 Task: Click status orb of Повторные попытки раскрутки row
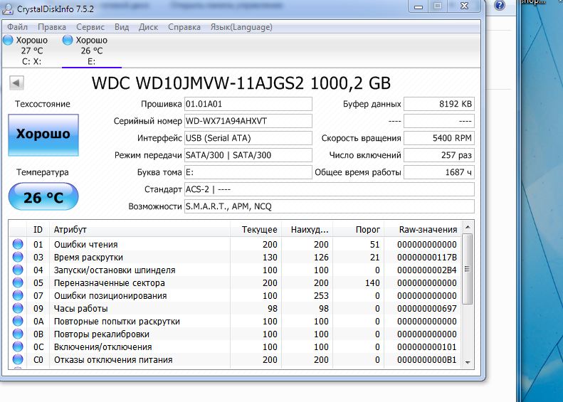pos(18,321)
